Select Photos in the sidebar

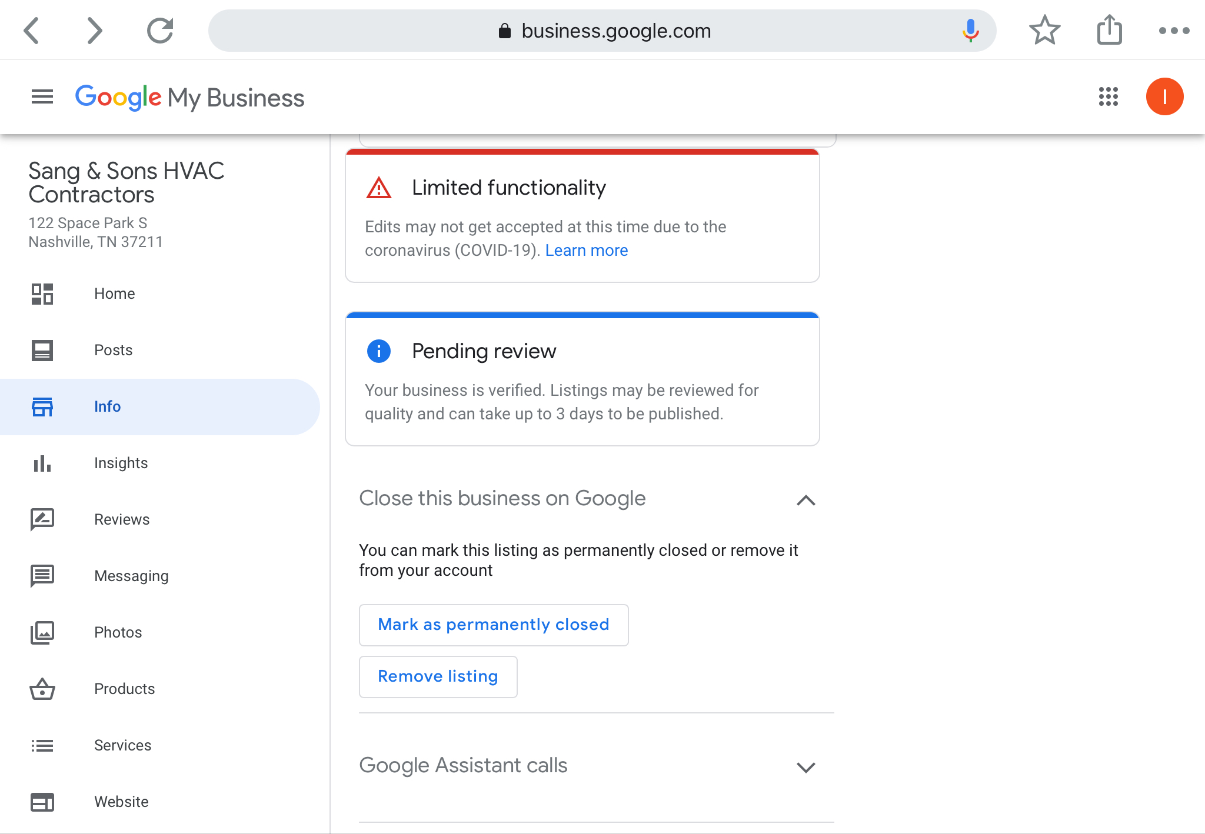(x=118, y=632)
